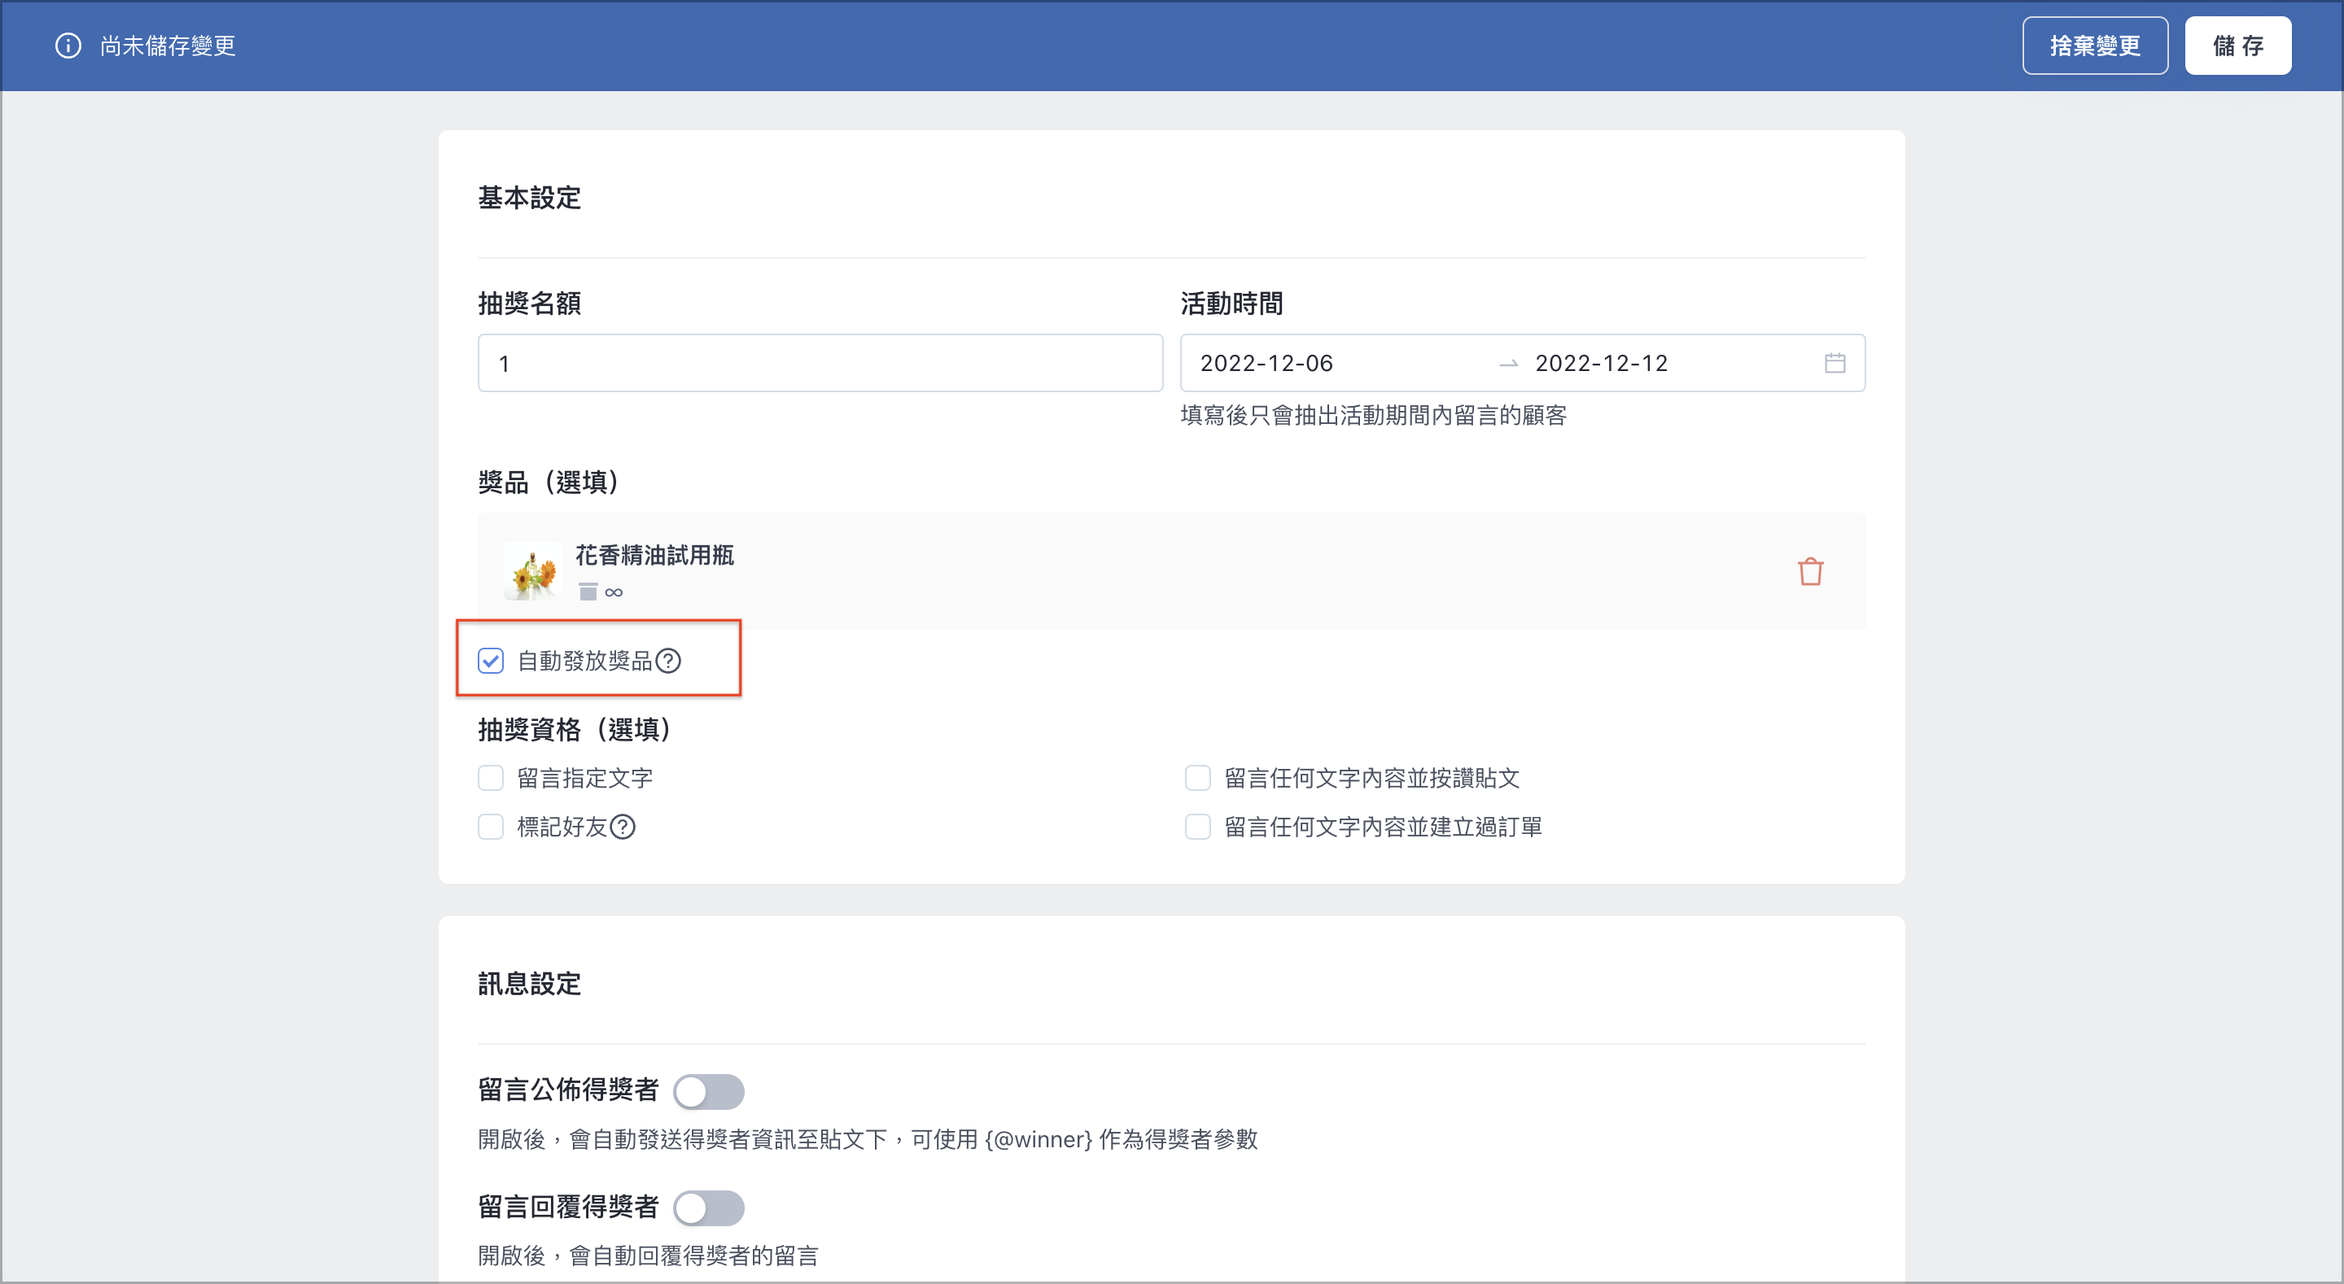This screenshot has height=1284, width=2344.
Task: Click help icon next to 自動發放獎品
Action: coord(668,661)
